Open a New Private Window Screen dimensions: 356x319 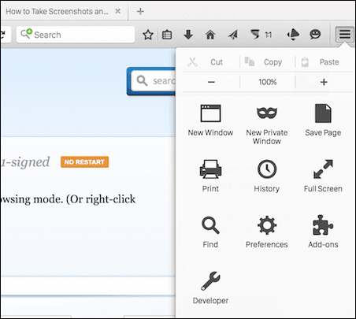click(267, 124)
